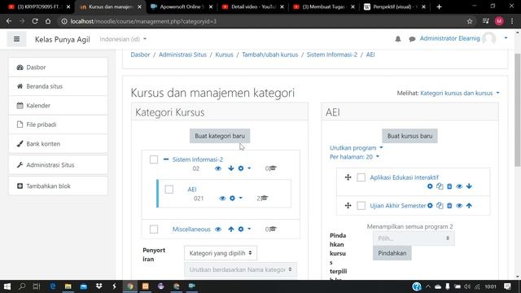
Task: Hide the Miscellaneous category via eye icon
Action: (x=218, y=230)
